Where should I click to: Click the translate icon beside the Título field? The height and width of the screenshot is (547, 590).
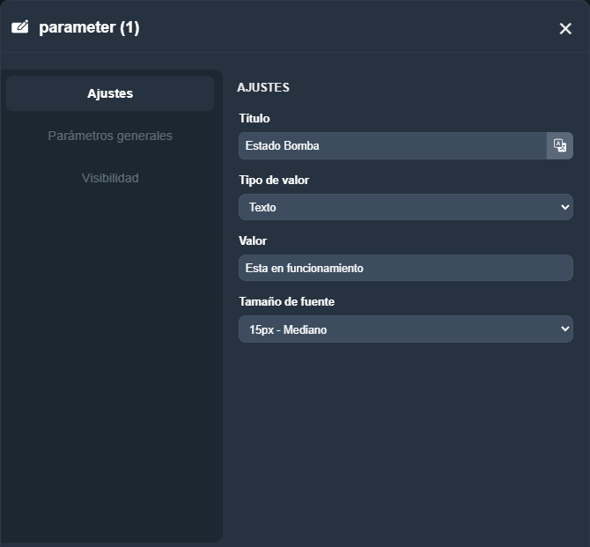(559, 145)
